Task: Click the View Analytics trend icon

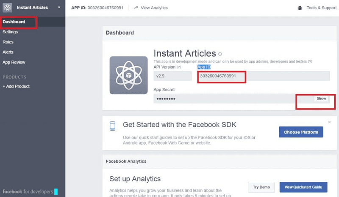Action: [136, 8]
